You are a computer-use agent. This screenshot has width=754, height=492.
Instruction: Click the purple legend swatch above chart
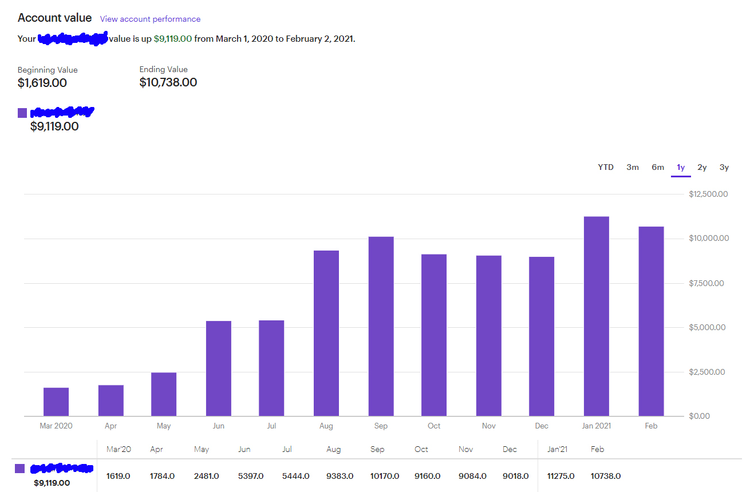click(22, 113)
